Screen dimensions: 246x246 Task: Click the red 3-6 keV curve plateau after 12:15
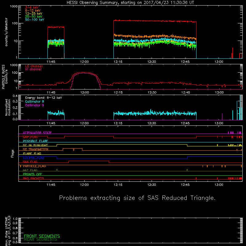click(x=155, y=21)
